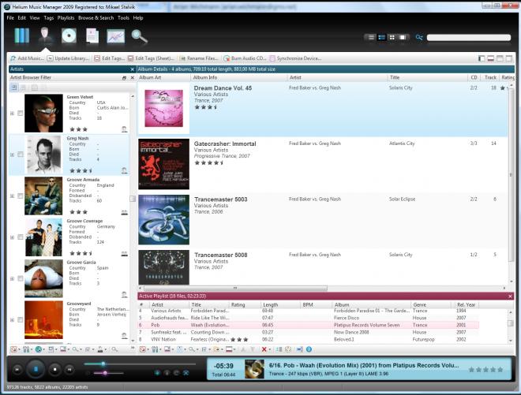Viewport: 521px width, 395px height.
Task: Select the artist browser icon
Action: tap(45, 35)
